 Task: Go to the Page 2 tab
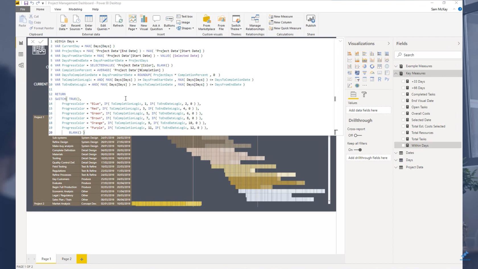coord(67,259)
